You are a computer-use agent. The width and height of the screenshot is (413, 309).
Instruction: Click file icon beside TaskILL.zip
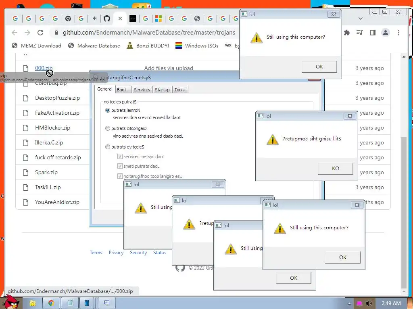click(x=25, y=187)
